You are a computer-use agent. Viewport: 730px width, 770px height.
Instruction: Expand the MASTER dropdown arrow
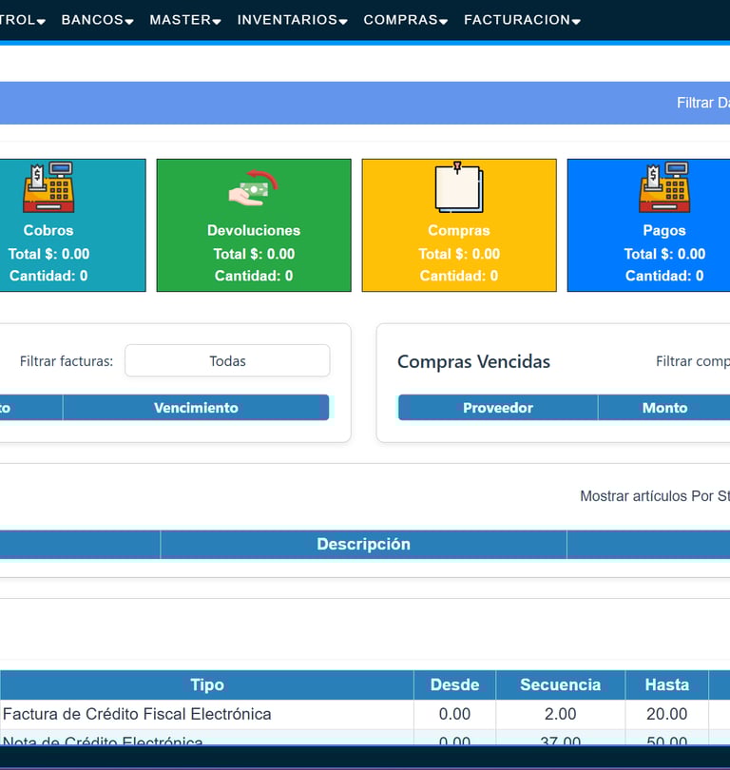[x=217, y=22]
